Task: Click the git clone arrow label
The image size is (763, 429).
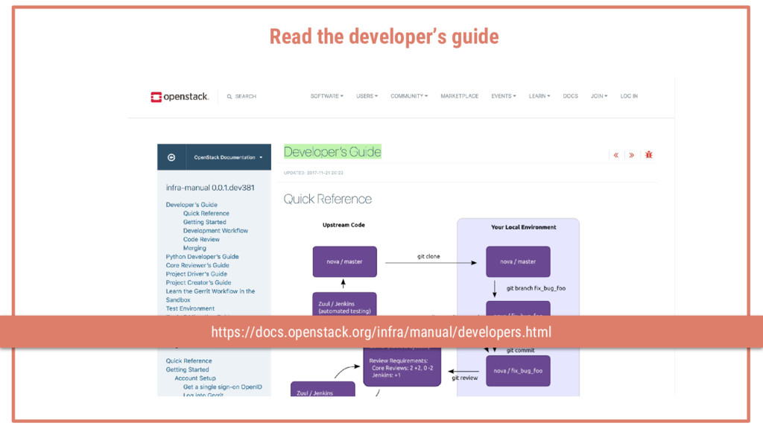Action: [x=428, y=256]
